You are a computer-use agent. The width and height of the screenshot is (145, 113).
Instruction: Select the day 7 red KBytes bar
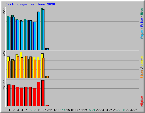pyautogui.click(x=34, y=97)
